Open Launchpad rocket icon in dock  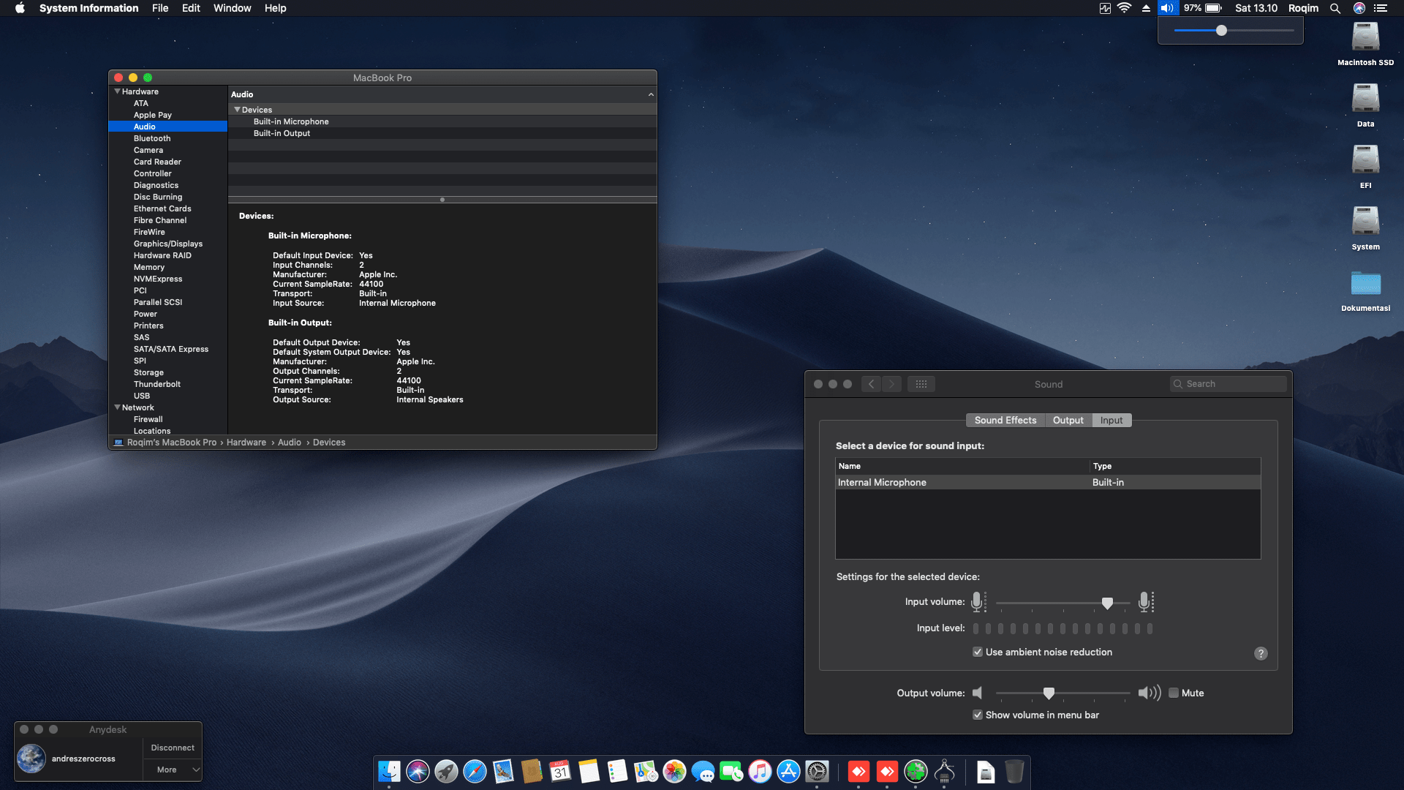click(x=446, y=771)
